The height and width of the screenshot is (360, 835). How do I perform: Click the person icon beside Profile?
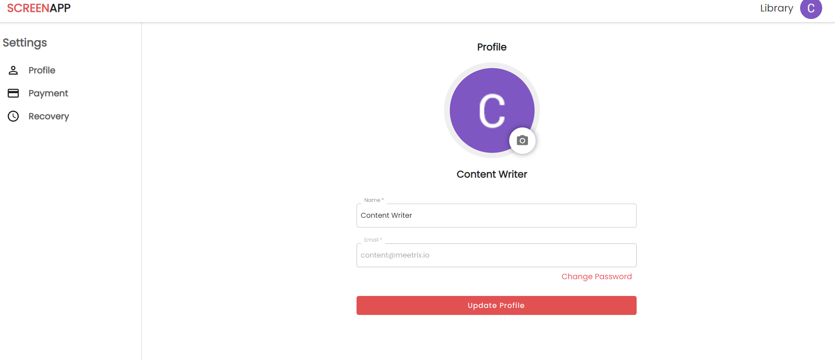coord(13,70)
